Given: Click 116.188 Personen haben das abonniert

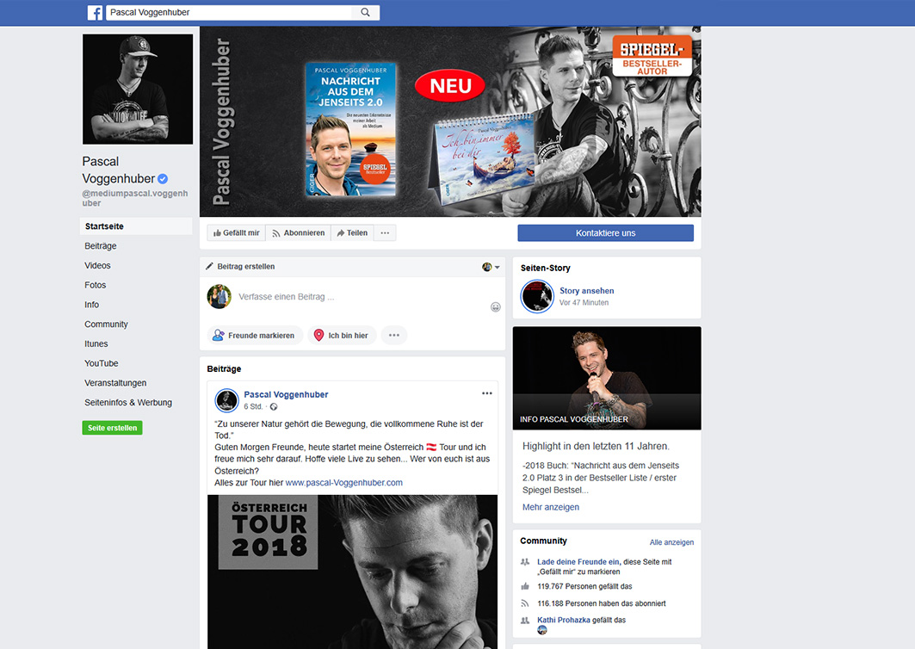Looking at the screenshot, I should pyautogui.click(x=602, y=603).
